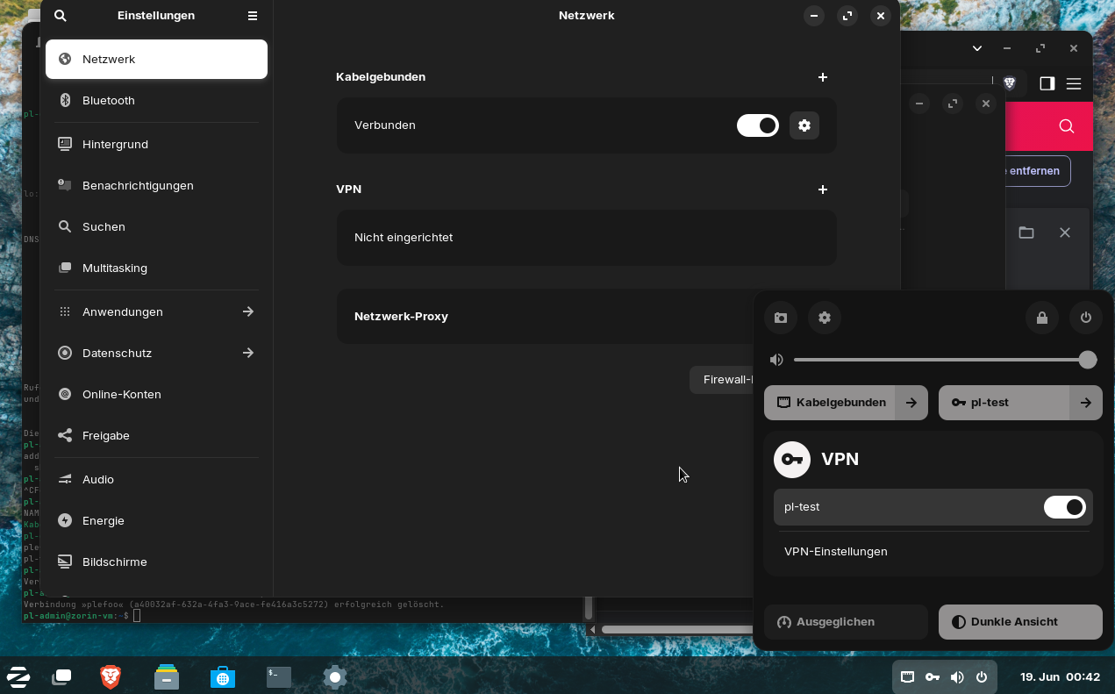Toggle the wired connection switch off
The image size is (1115, 694).
[x=757, y=125]
